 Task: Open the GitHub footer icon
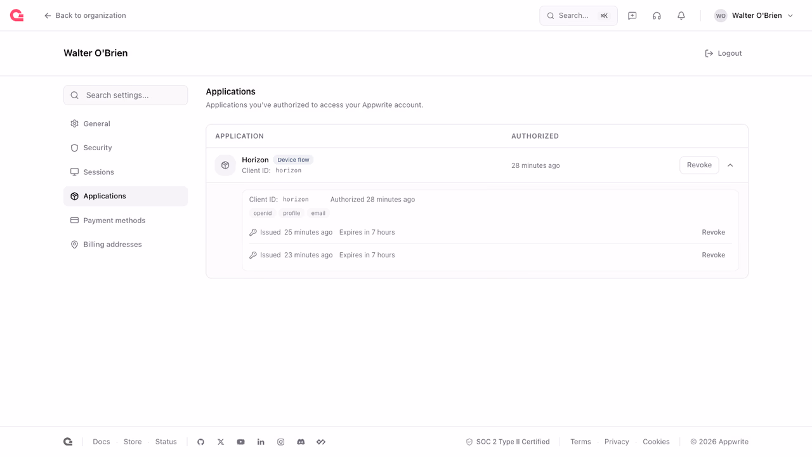point(201,442)
